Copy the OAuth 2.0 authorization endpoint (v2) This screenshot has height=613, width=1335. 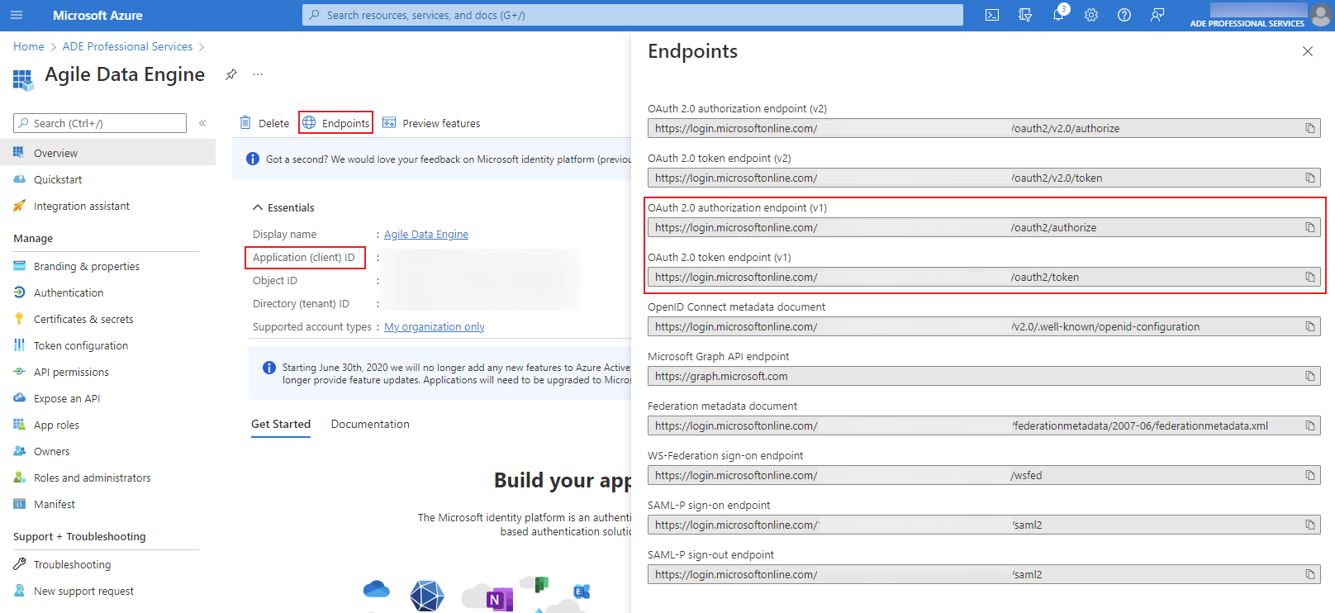[x=1309, y=129]
